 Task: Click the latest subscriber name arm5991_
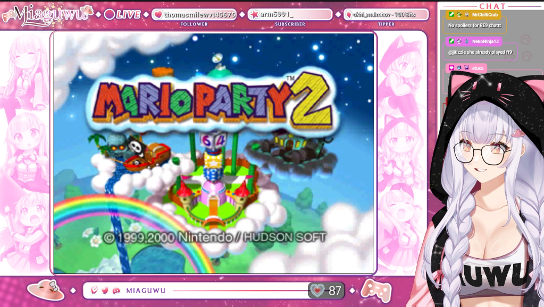(277, 14)
